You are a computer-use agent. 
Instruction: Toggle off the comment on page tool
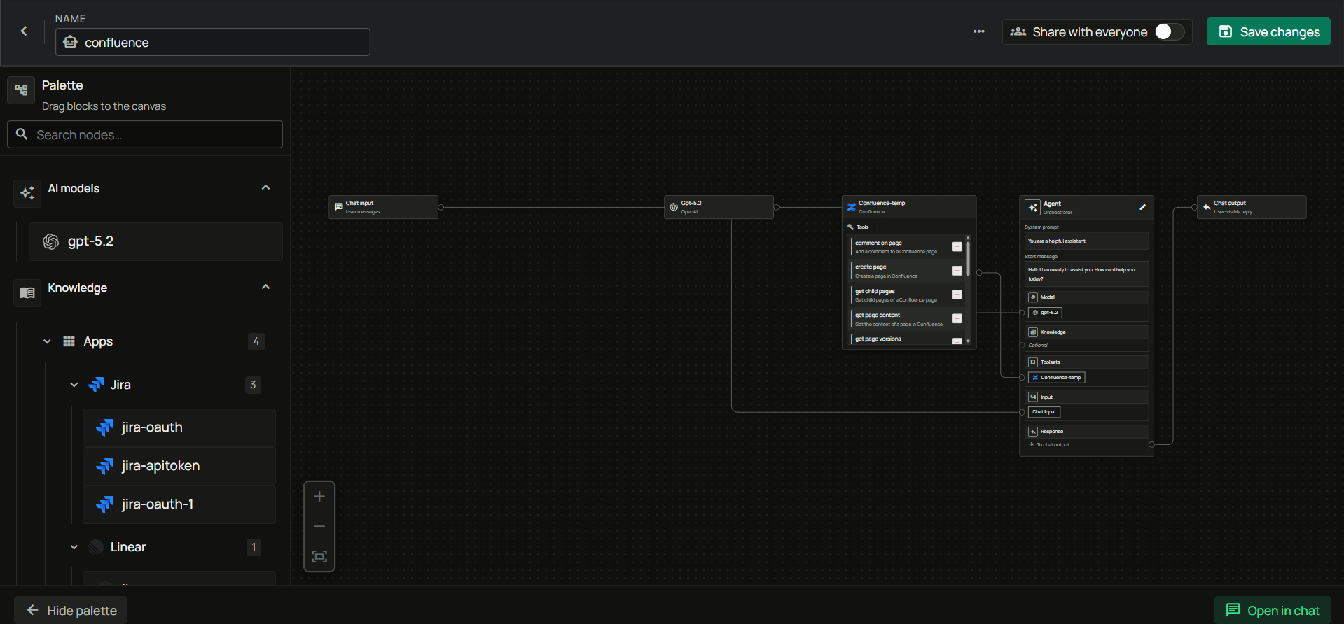pos(957,246)
